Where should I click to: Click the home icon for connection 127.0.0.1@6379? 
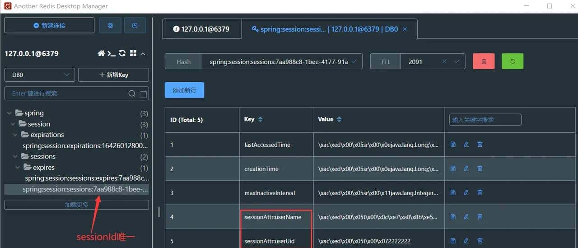click(101, 53)
